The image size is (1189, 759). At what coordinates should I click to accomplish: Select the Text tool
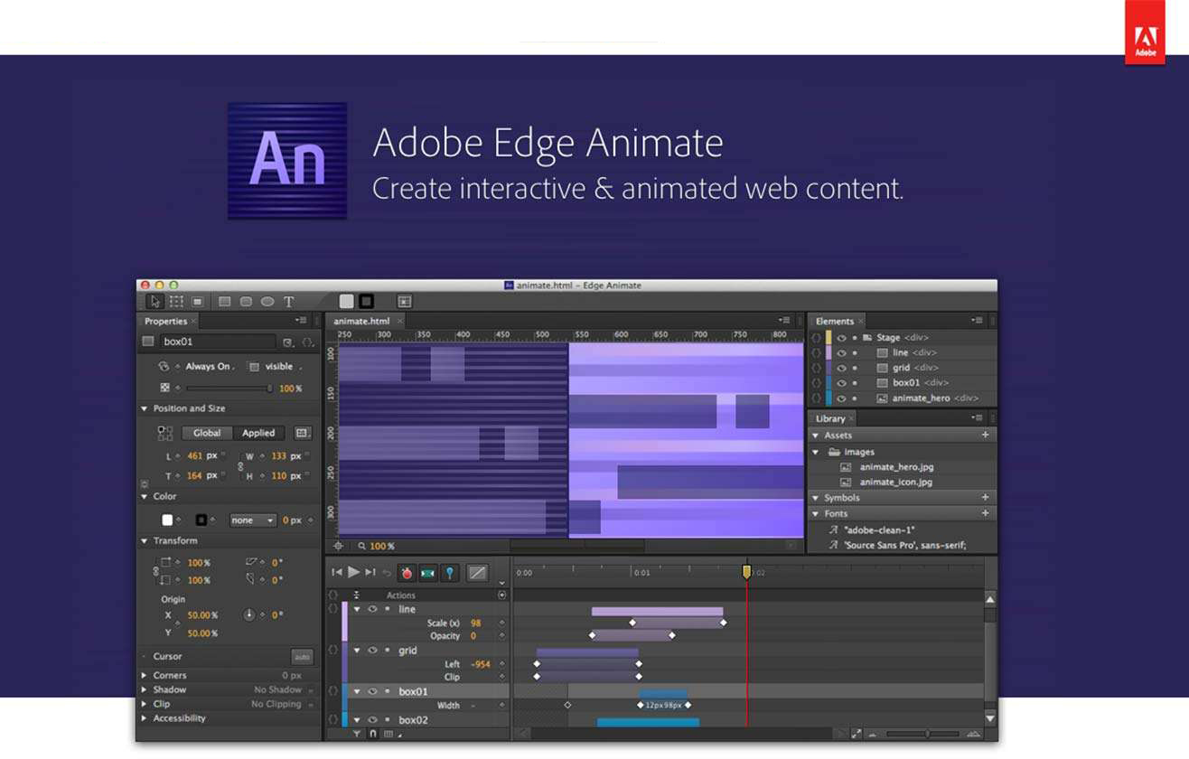click(289, 302)
